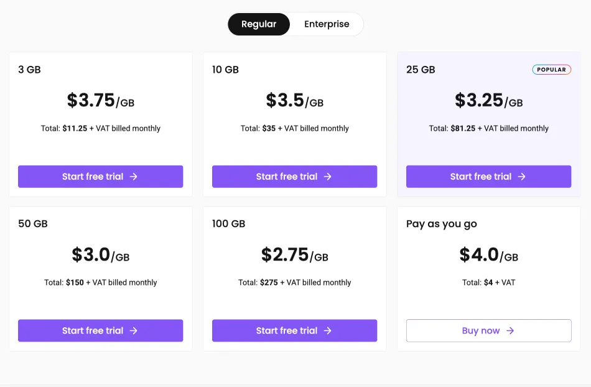Click the arrow icon on the 50 GB trial button
The height and width of the screenshot is (387, 591).
[x=133, y=330]
